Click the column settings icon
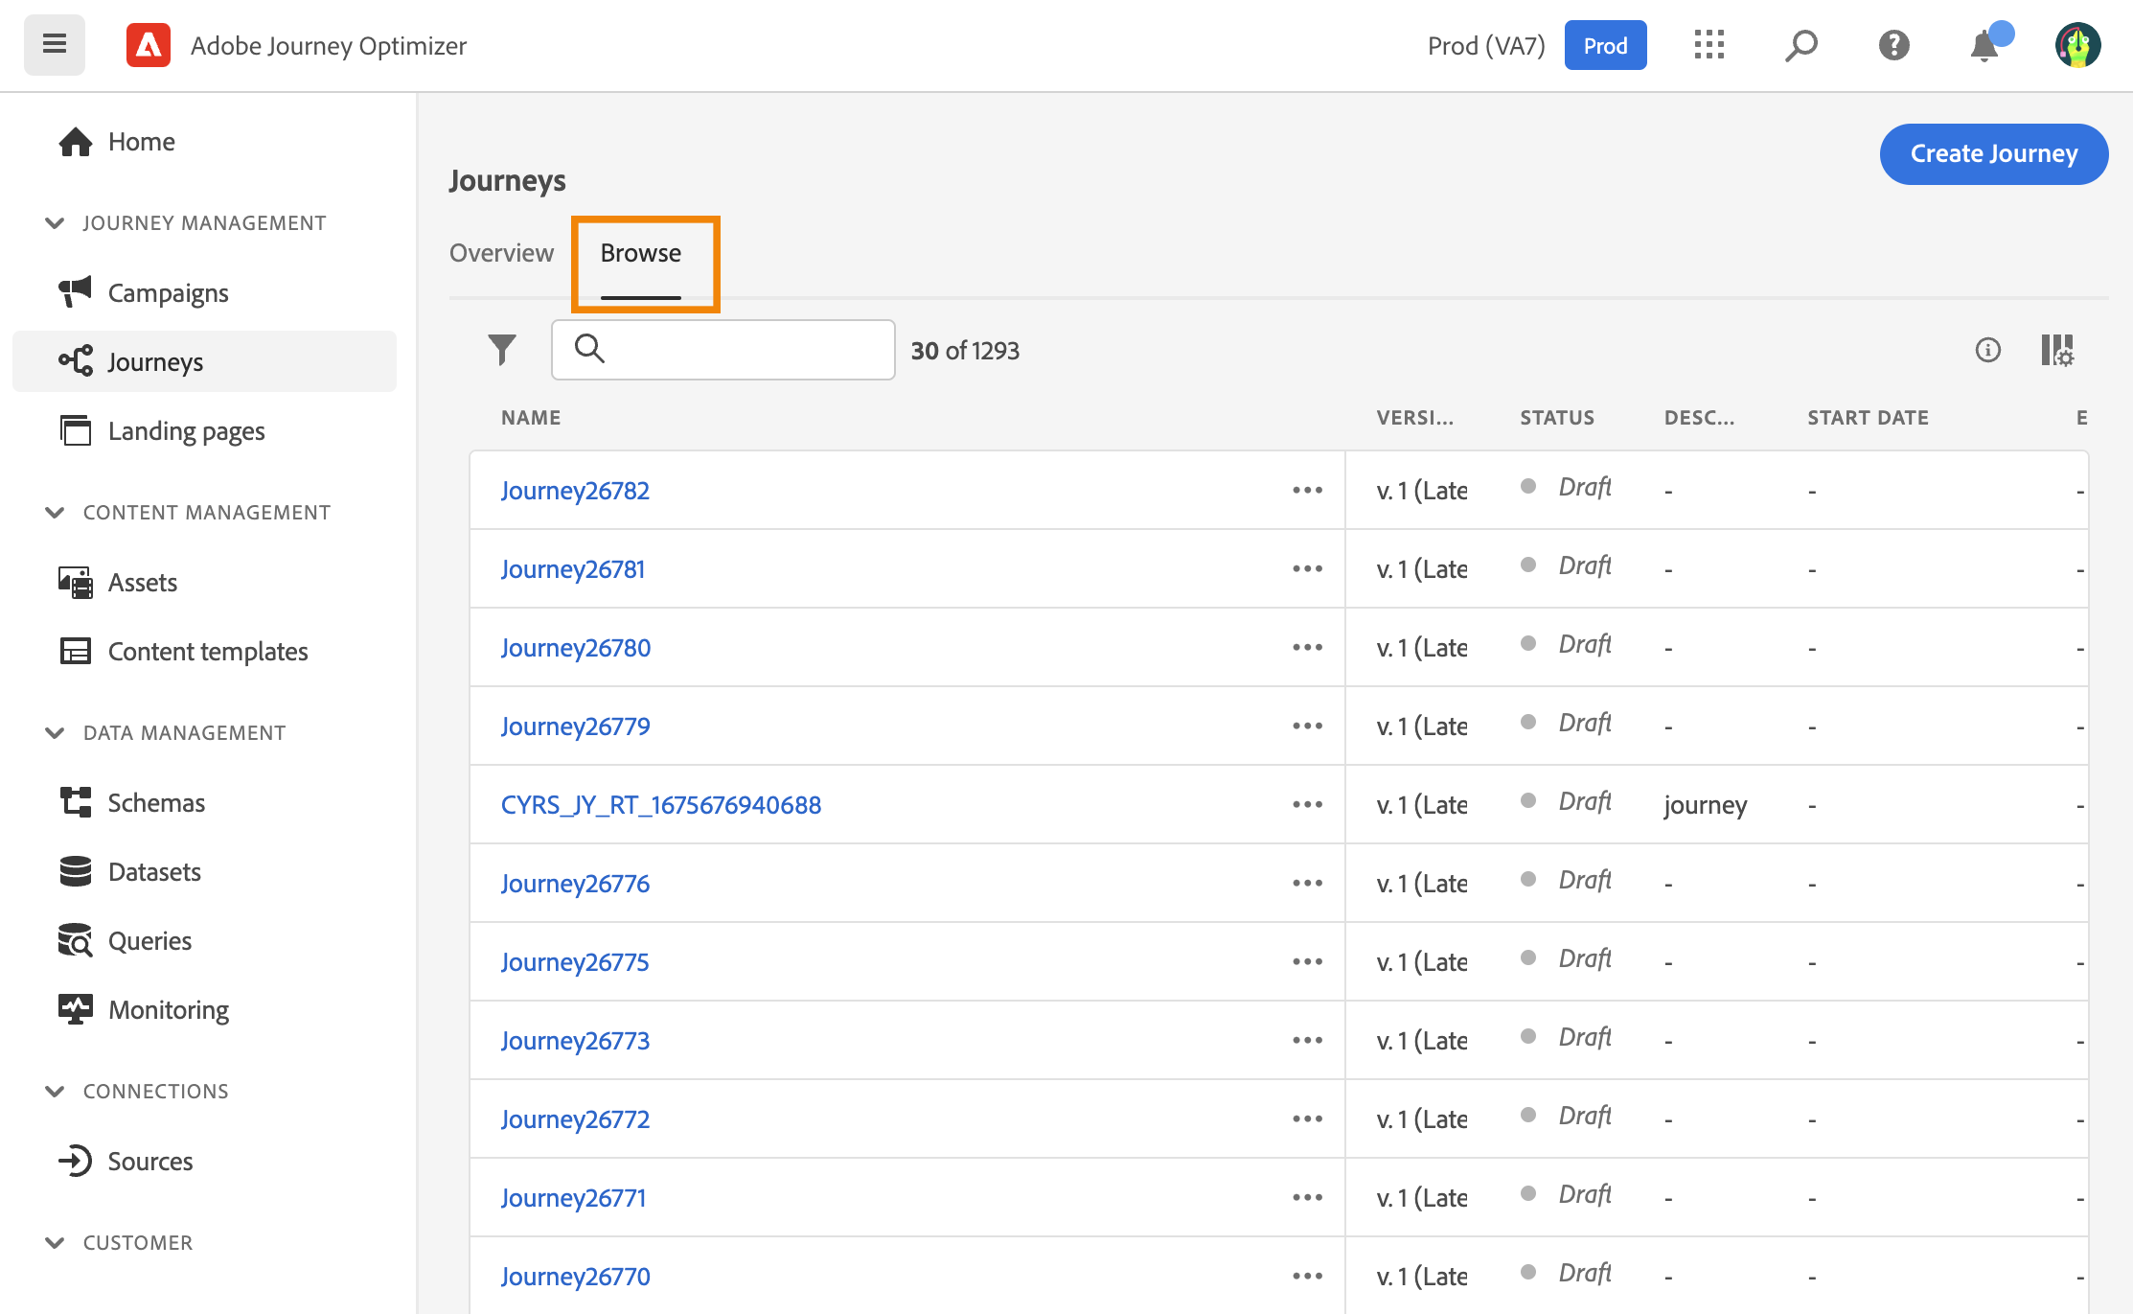 (x=2056, y=350)
